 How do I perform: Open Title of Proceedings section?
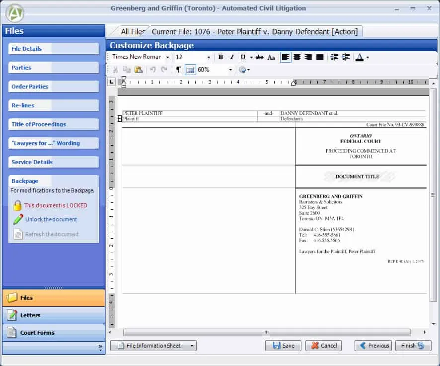[x=53, y=124]
